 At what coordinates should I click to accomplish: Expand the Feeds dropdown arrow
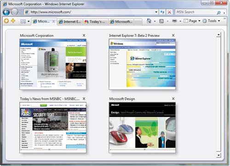point(167,21)
